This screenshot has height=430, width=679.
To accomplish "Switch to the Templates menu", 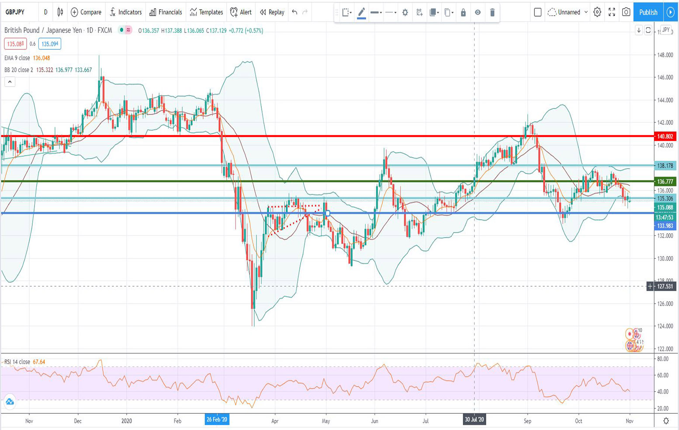I will (206, 12).
